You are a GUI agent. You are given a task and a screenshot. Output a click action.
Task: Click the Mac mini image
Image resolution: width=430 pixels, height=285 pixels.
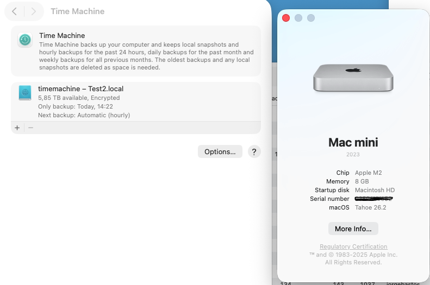click(x=353, y=78)
